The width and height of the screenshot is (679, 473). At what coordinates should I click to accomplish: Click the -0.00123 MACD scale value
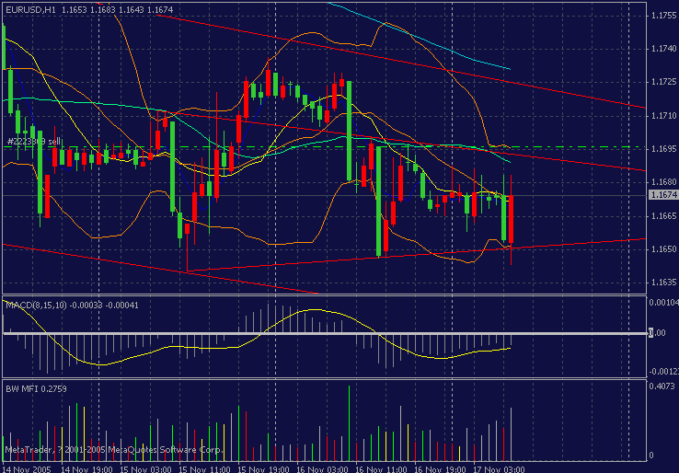663,371
